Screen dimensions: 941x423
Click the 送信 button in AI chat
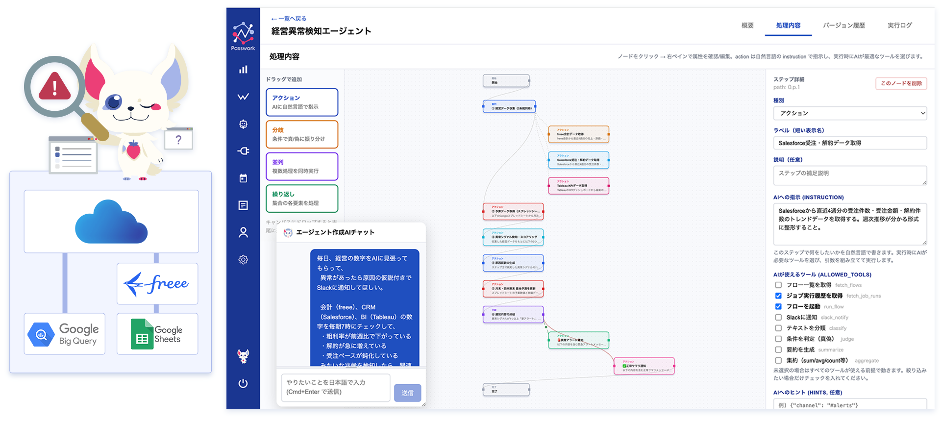pyautogui.click(x=407, y=393)
